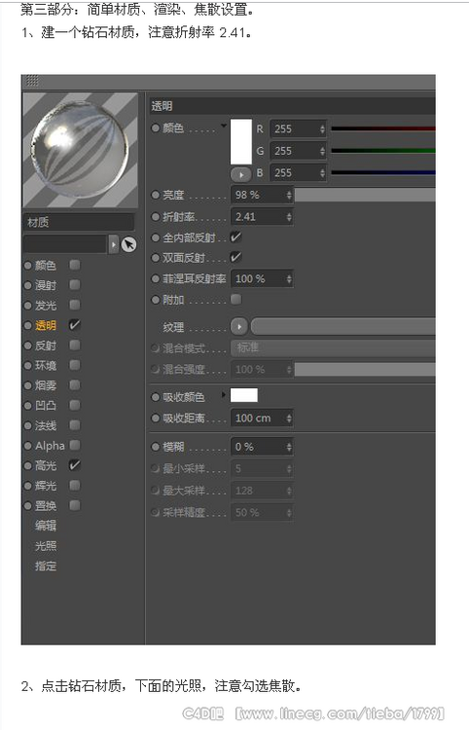Enable the 凹凸 channel checkbox
Screen dimensions: 469x730
point(75,405)
